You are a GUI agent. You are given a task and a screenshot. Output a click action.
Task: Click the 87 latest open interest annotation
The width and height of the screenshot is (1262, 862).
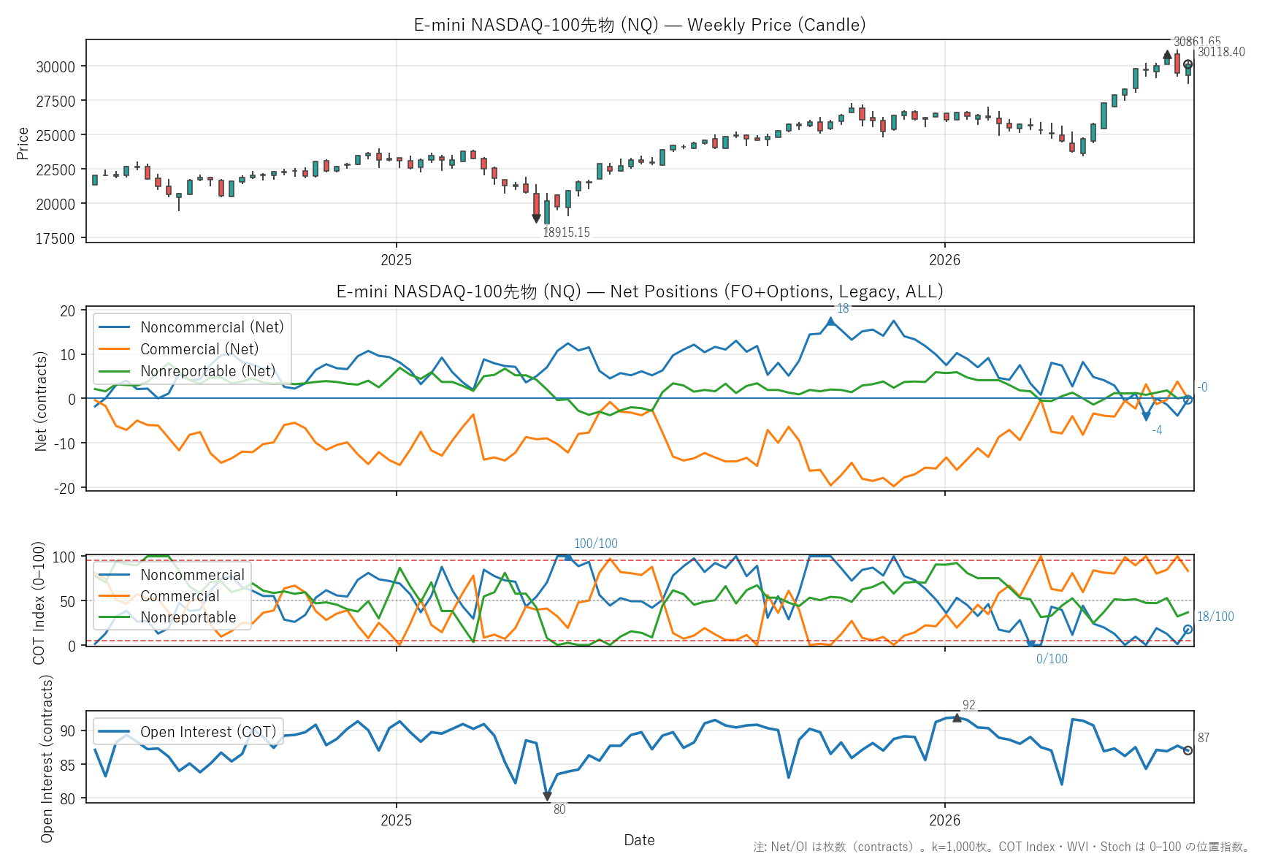coord(1204,738)
